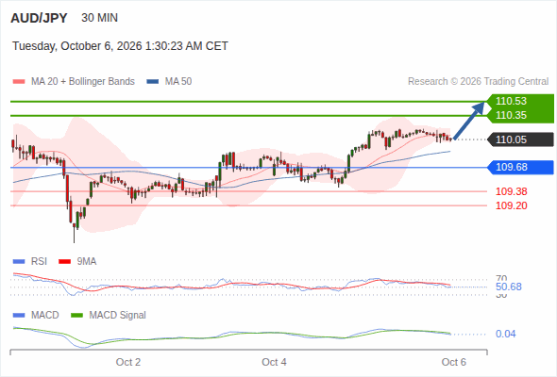
Task: Click the MACD value 0.04
Action: point(505,334)
